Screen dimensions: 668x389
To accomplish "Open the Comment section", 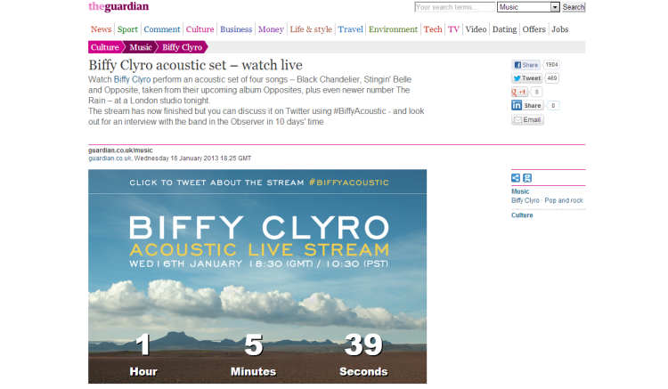I will 162,29.
